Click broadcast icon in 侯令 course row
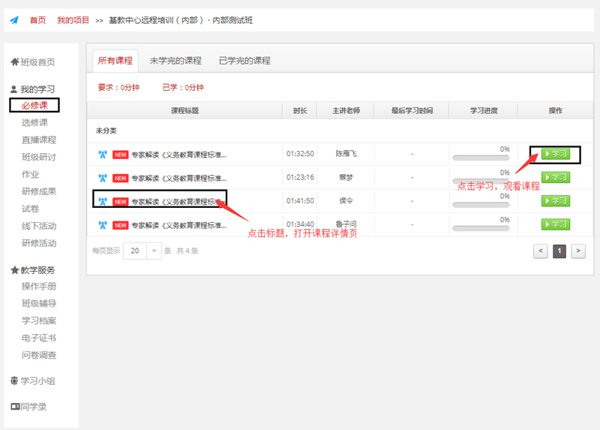This screenshot has height=430, width=600. tap(103, 201)
